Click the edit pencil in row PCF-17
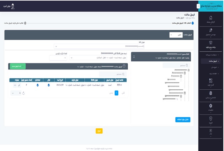The width and height of the screenshot is (224, 151). pos(19,85)
